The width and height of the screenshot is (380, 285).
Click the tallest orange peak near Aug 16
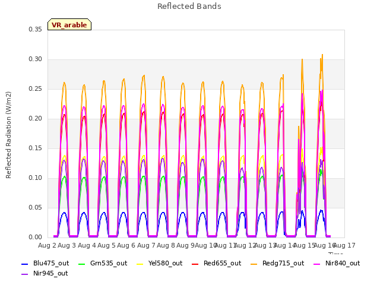point(322,55)
